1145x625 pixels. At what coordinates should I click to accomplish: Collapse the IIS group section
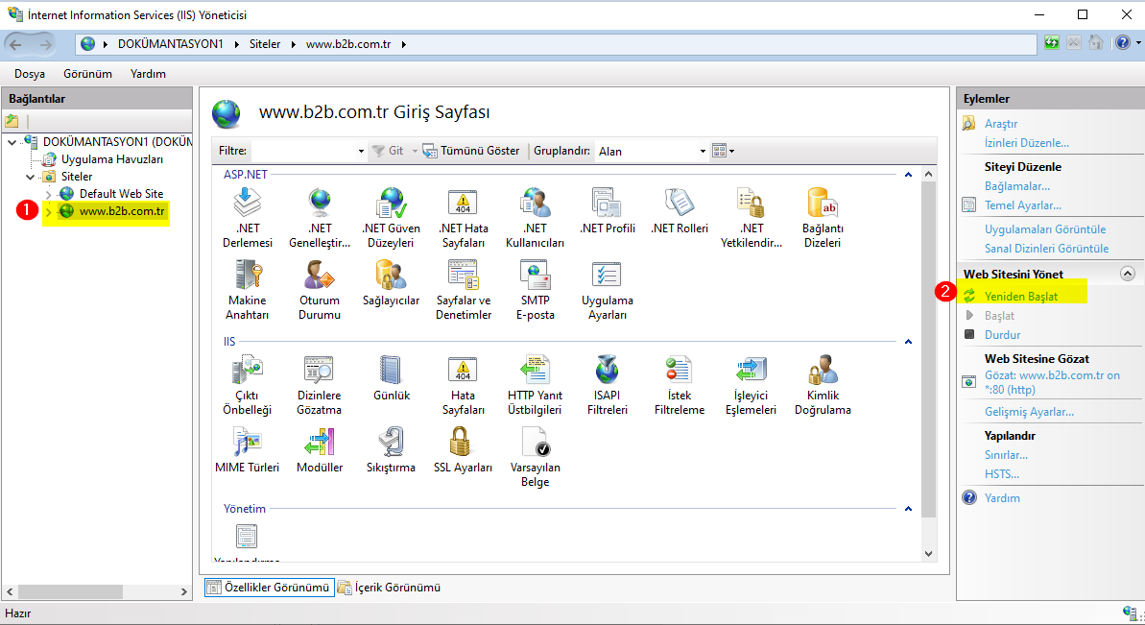click(x=908, y=342)
